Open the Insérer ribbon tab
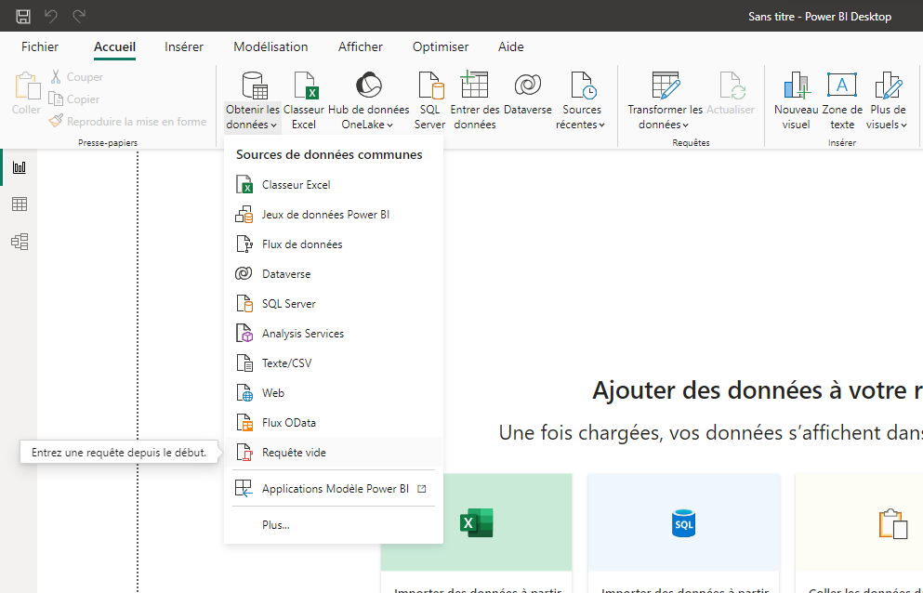The height and width of the screenshot is (593, 923). point(184,47)
